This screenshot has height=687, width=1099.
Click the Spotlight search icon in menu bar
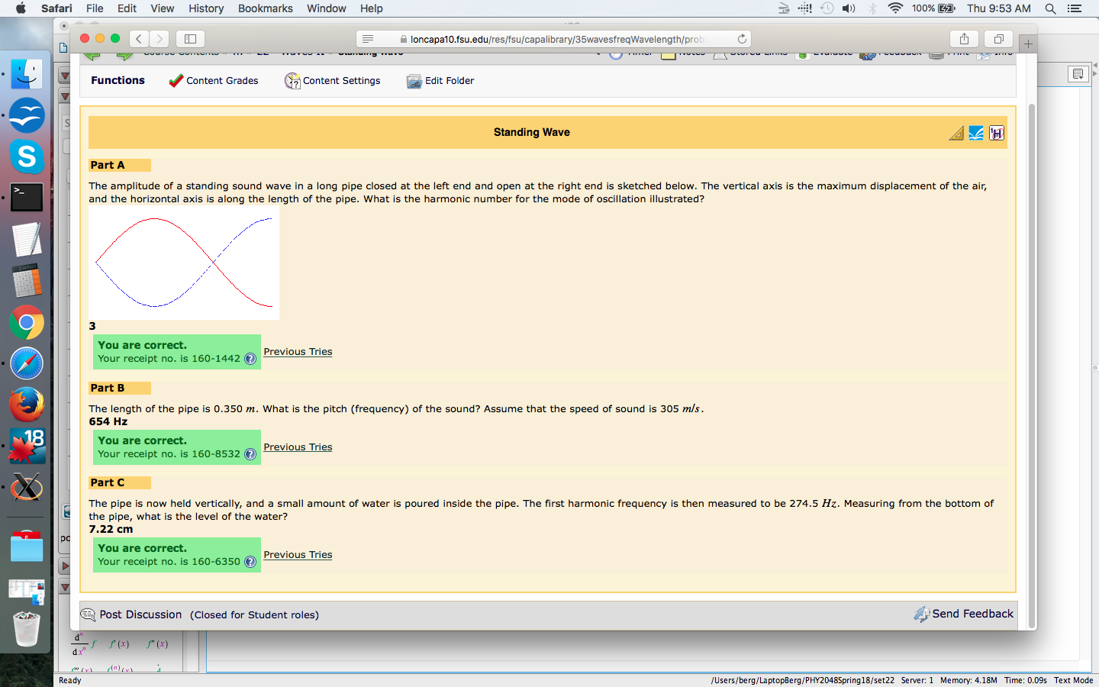1050,8
